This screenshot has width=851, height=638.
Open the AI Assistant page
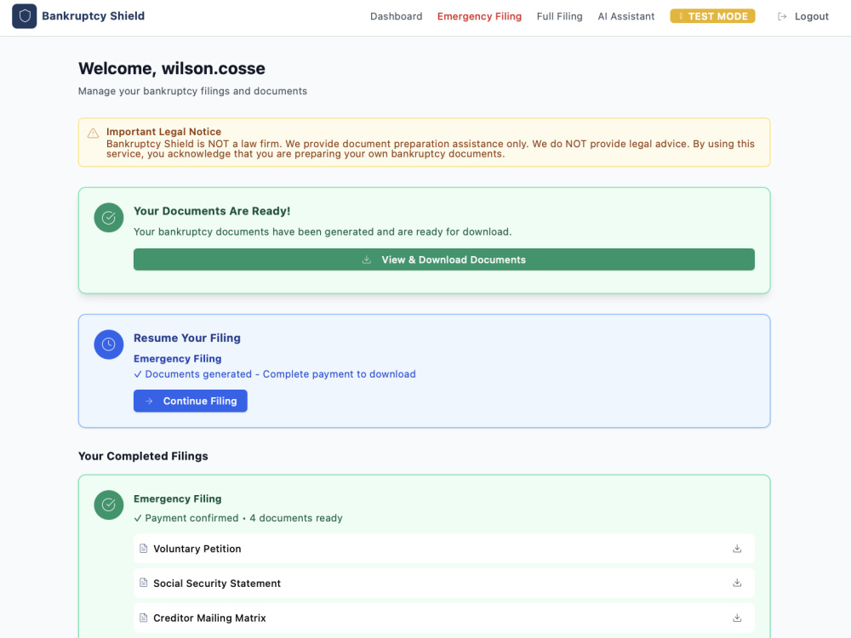[626, 16]
